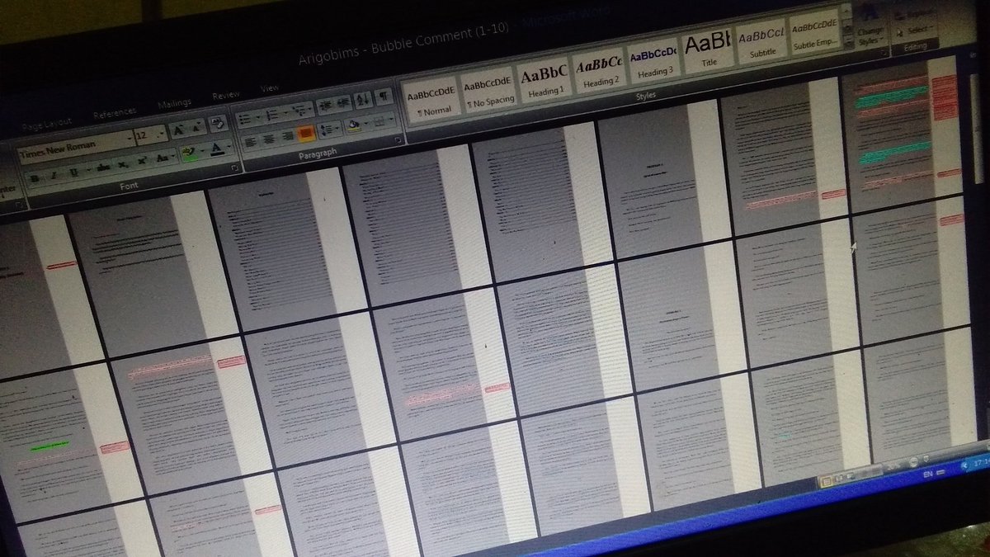Apply the Font Color button
The image size is (990, 557).
point(216,148)
